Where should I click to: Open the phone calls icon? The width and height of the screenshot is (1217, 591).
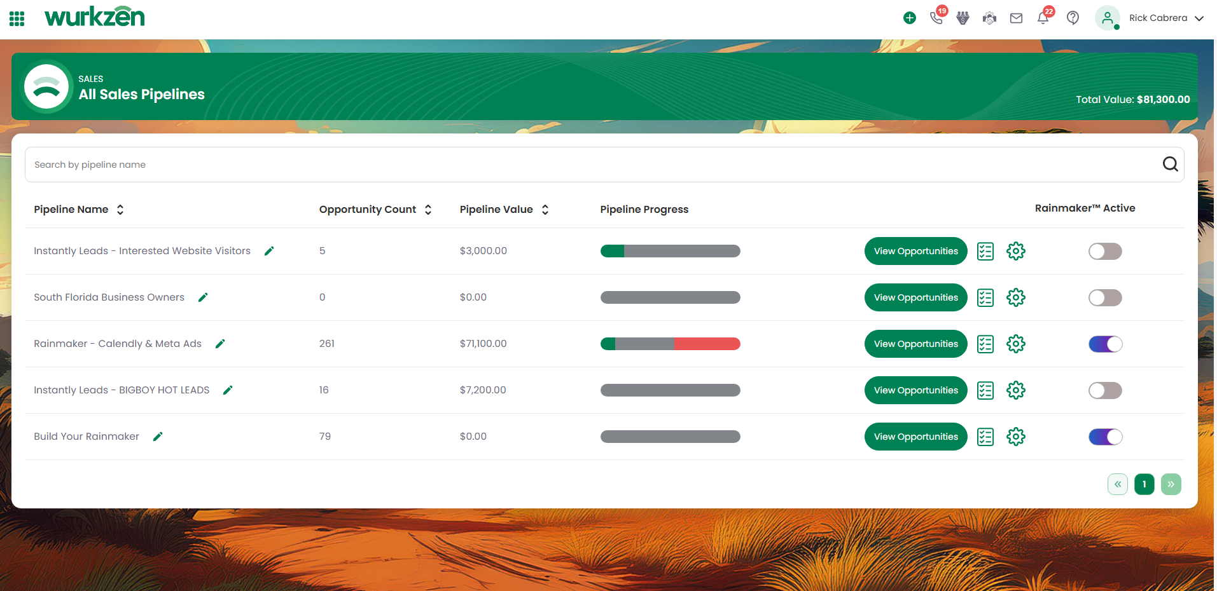pos(936,18)
